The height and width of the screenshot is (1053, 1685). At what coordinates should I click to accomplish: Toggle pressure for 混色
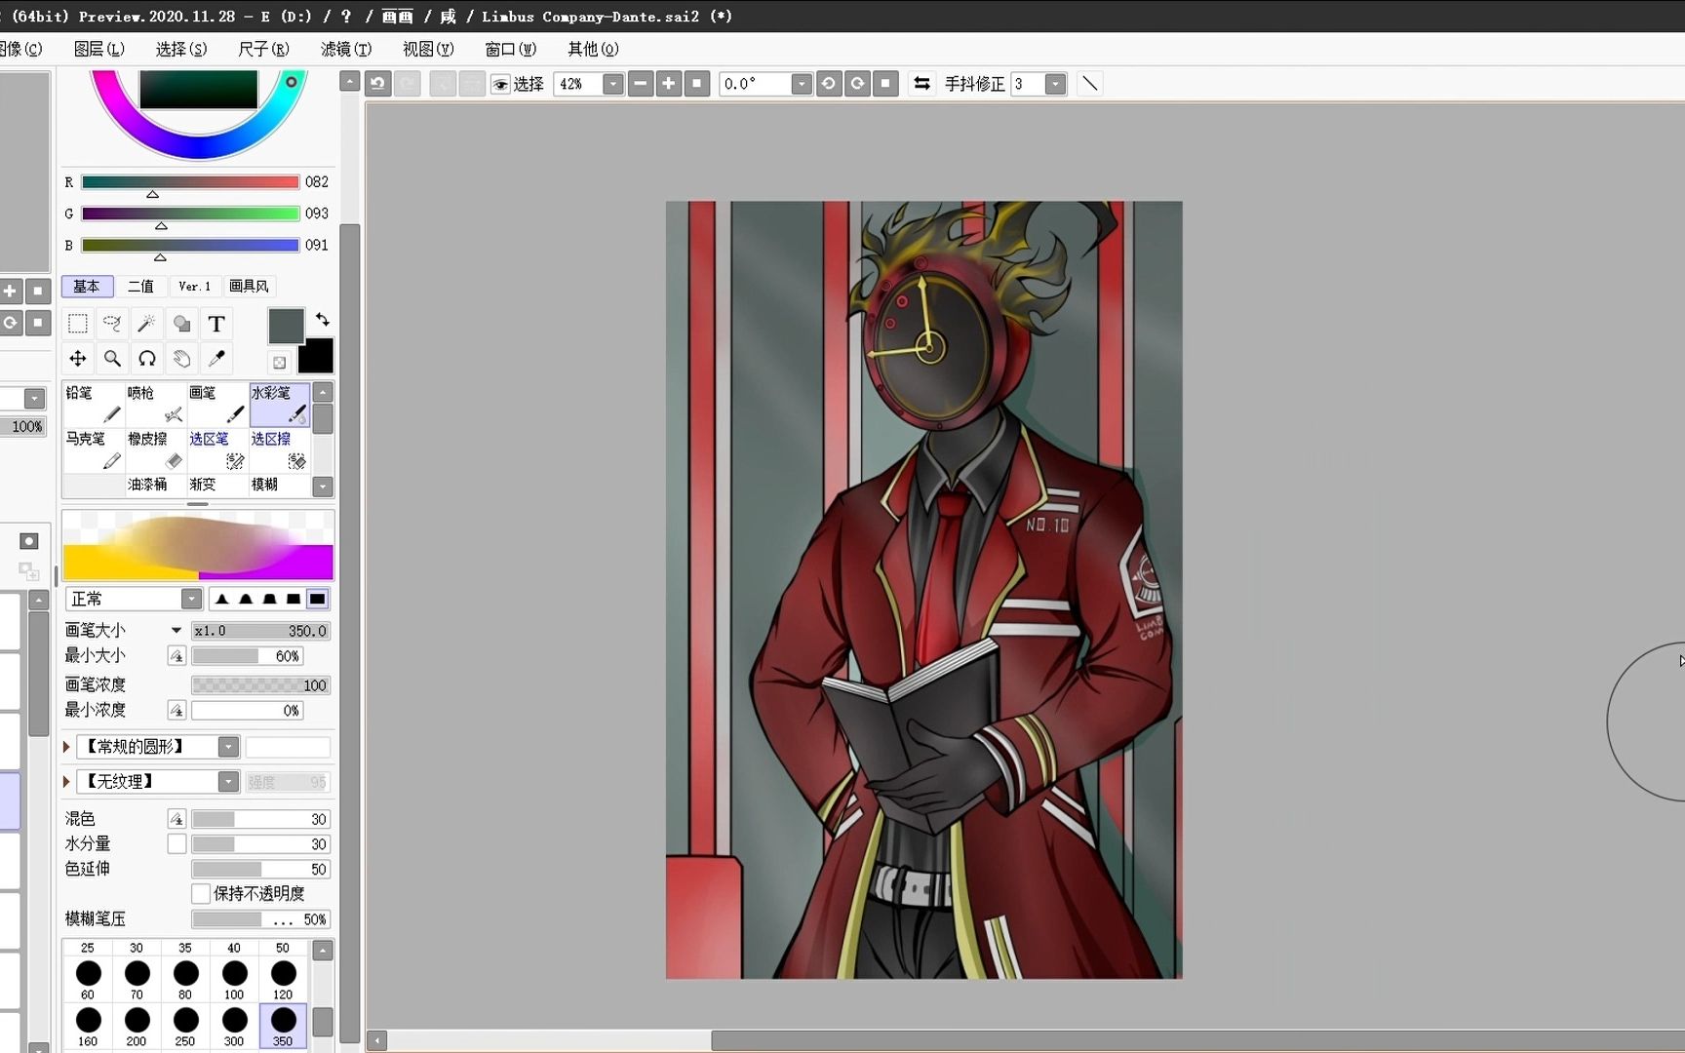(176, 819)
